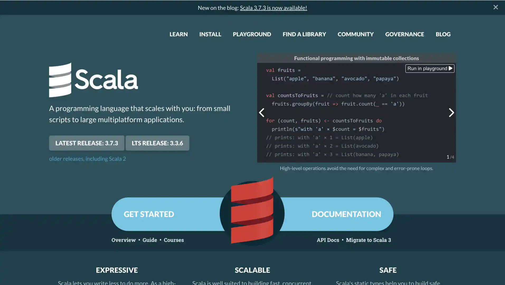This screenshot has height=285, width=505.
Task: Click the Safe section heading
Action: tap(388, 270)
